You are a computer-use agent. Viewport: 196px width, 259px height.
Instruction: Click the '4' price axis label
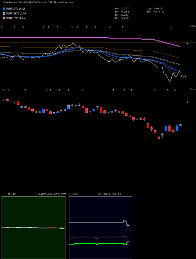tap(187, 44)
